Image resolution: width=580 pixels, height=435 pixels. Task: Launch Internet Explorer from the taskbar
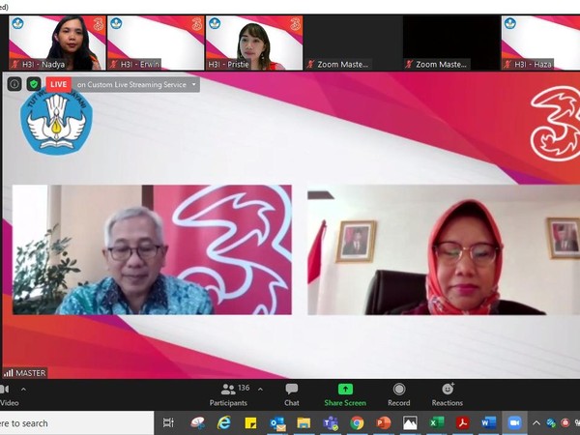pyautogui.click(x=224, y=422)
